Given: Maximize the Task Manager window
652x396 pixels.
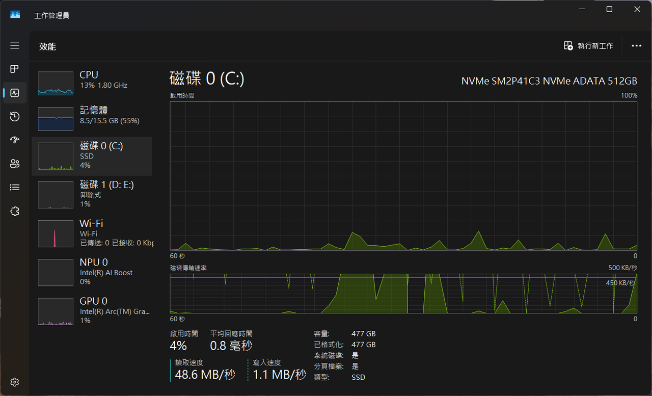Looking at the screenshot, I should 609,9.
